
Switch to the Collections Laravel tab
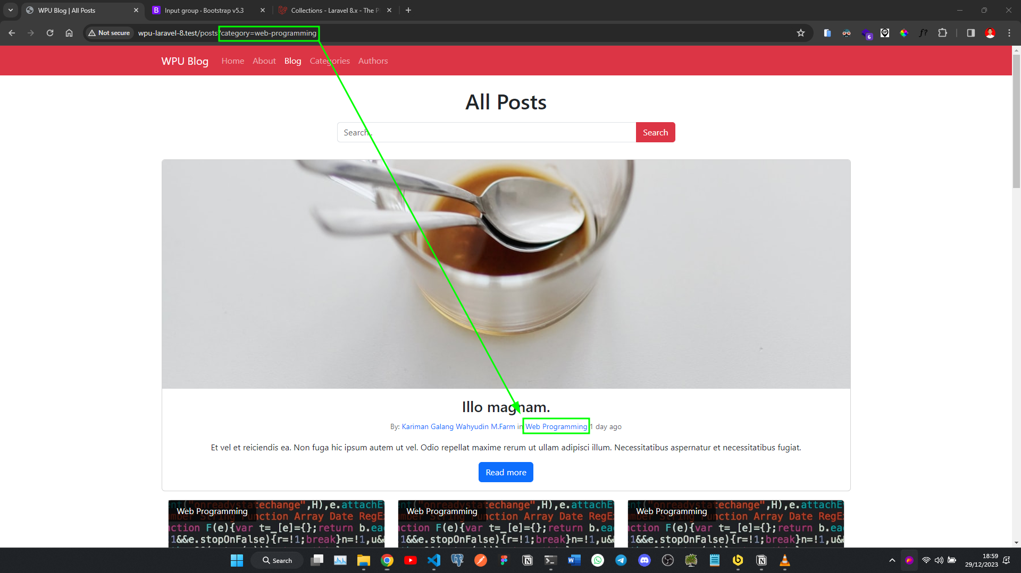[x=329, y=10]
